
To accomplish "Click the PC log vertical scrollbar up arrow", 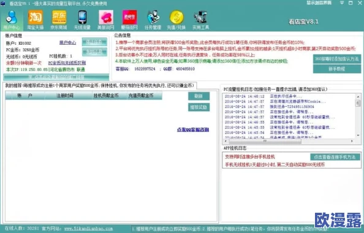I will [x=358, y=96].
